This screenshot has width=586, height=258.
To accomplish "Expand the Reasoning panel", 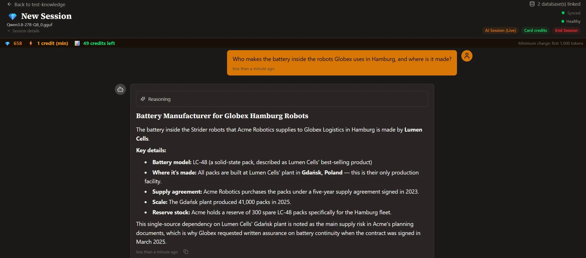I will click(282, 99).
